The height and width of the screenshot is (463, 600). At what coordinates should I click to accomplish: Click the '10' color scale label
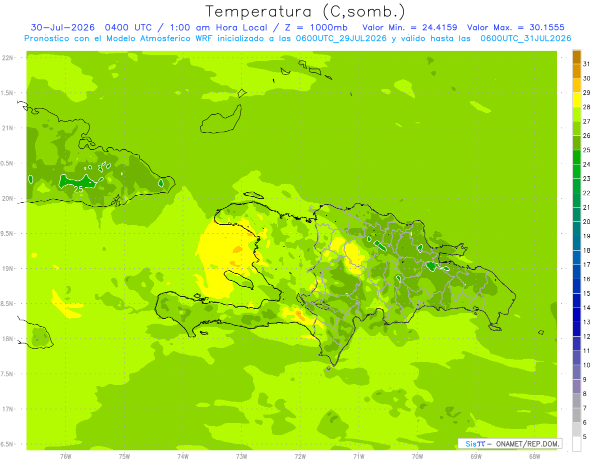(587, 365)
